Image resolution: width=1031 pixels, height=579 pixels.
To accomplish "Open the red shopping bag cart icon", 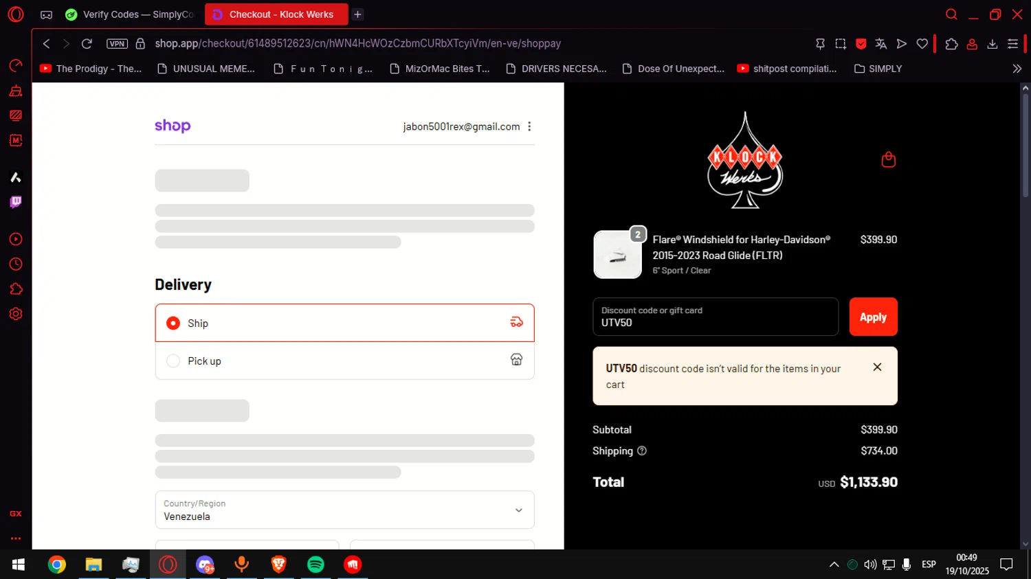I will (888, 159).
